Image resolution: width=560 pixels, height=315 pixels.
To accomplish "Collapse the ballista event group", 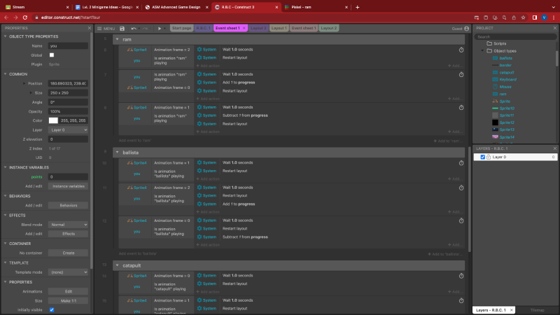I will coord(117,151).
